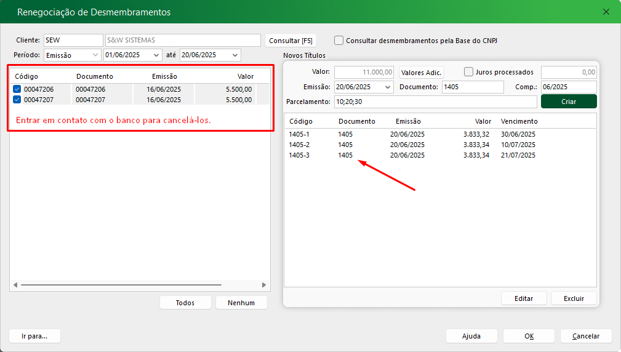Close the Renegociação de Desmembramentos dialog
The width and height of the screenshot is (621, 352).
606,12
